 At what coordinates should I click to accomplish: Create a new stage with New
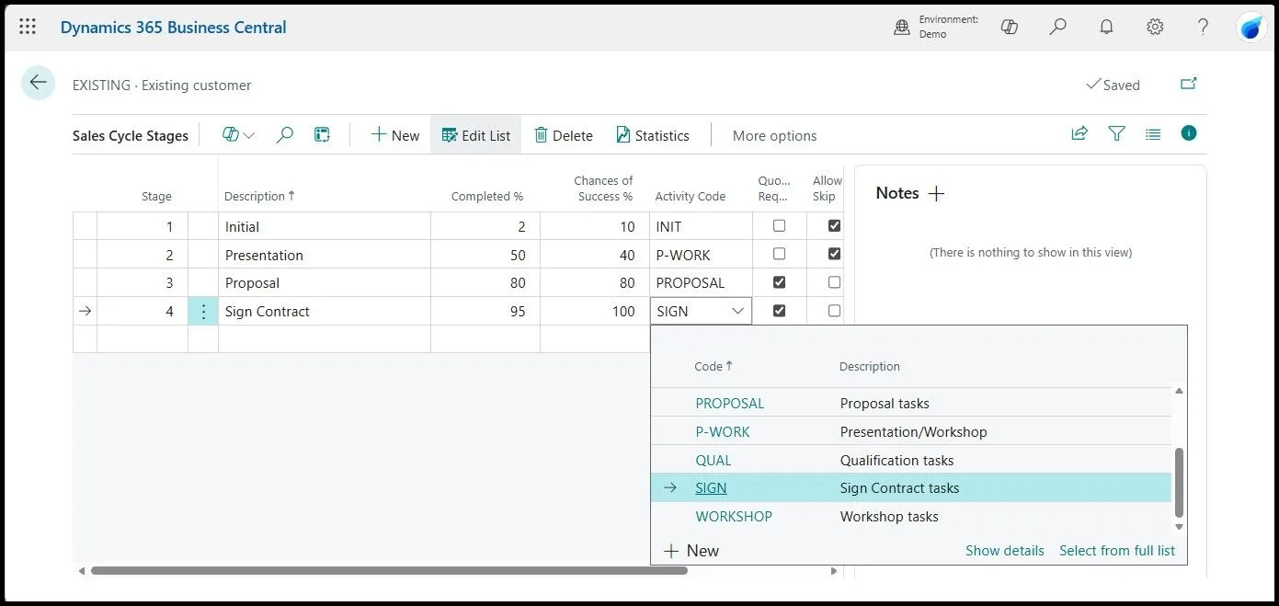(395, 135)
